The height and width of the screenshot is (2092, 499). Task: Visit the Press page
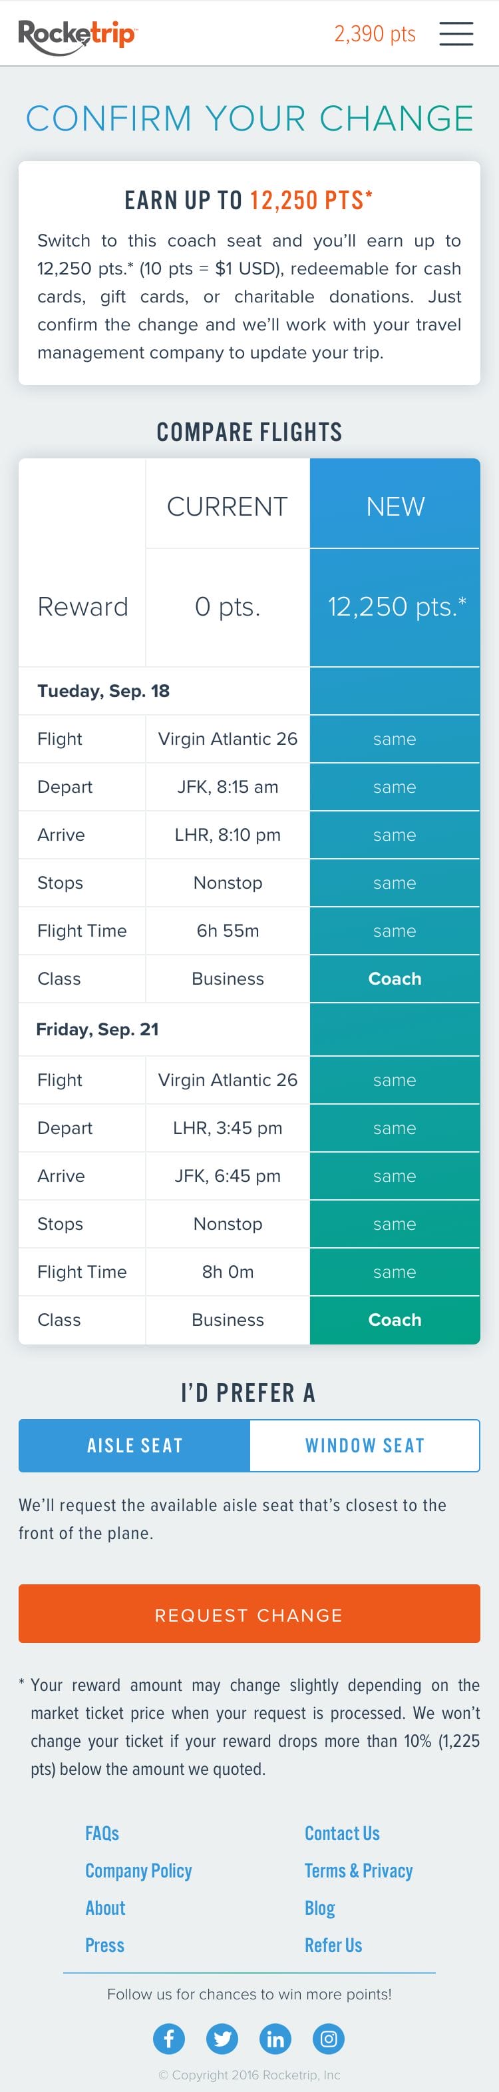point(104,1945)
